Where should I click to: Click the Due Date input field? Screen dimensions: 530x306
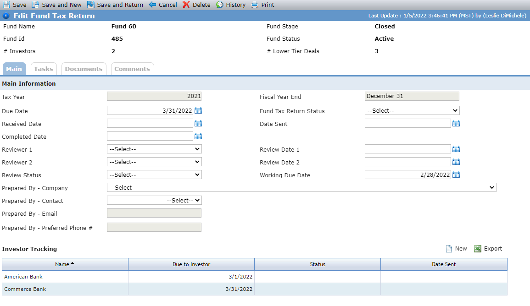150,111
